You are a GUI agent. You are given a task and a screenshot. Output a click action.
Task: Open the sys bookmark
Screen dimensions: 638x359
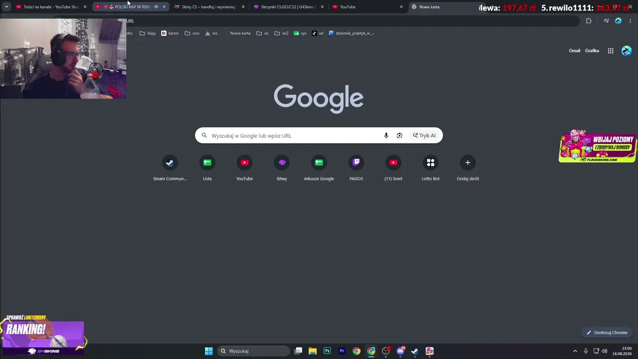click(x=300, y=33)
